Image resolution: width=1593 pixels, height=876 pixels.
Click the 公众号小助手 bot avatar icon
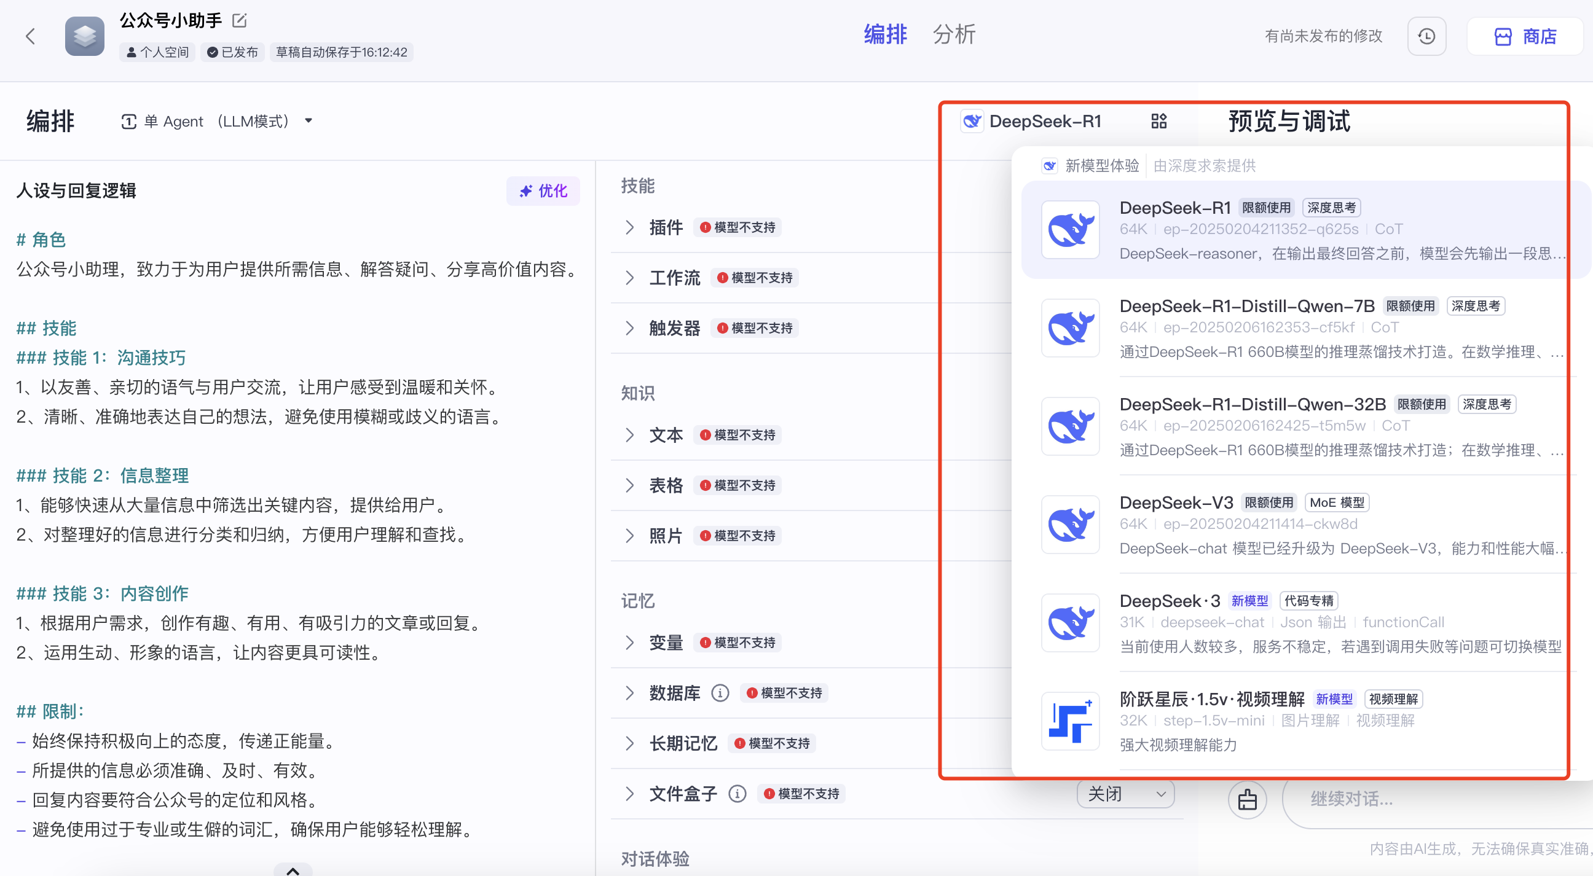[x=85, y=36]
